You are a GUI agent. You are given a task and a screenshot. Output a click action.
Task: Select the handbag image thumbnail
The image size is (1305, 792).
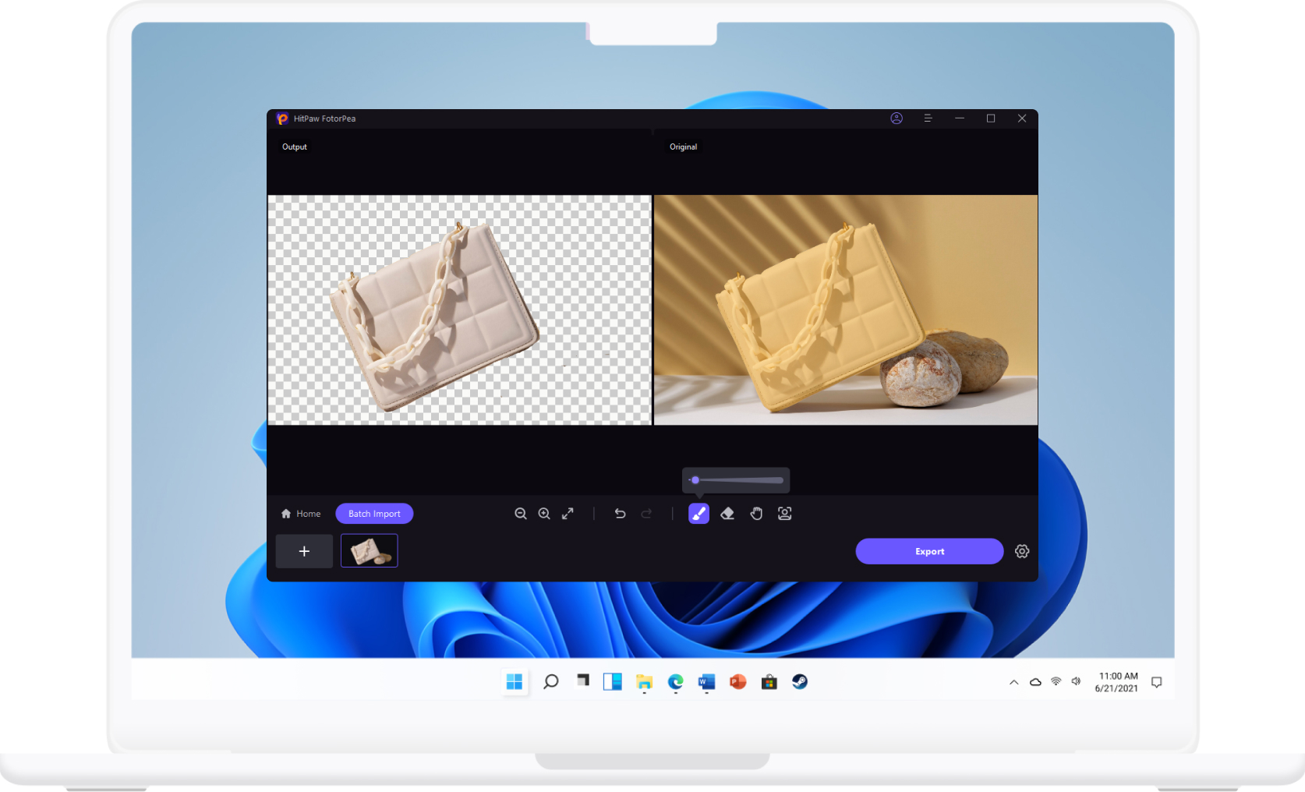pyautogui.click(x=370, y=551)
